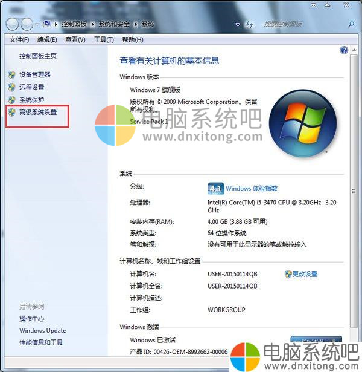This screenshot has width=362, height=372.
Task: Click the 4.1 experience index badge
Action: [215, 189]
